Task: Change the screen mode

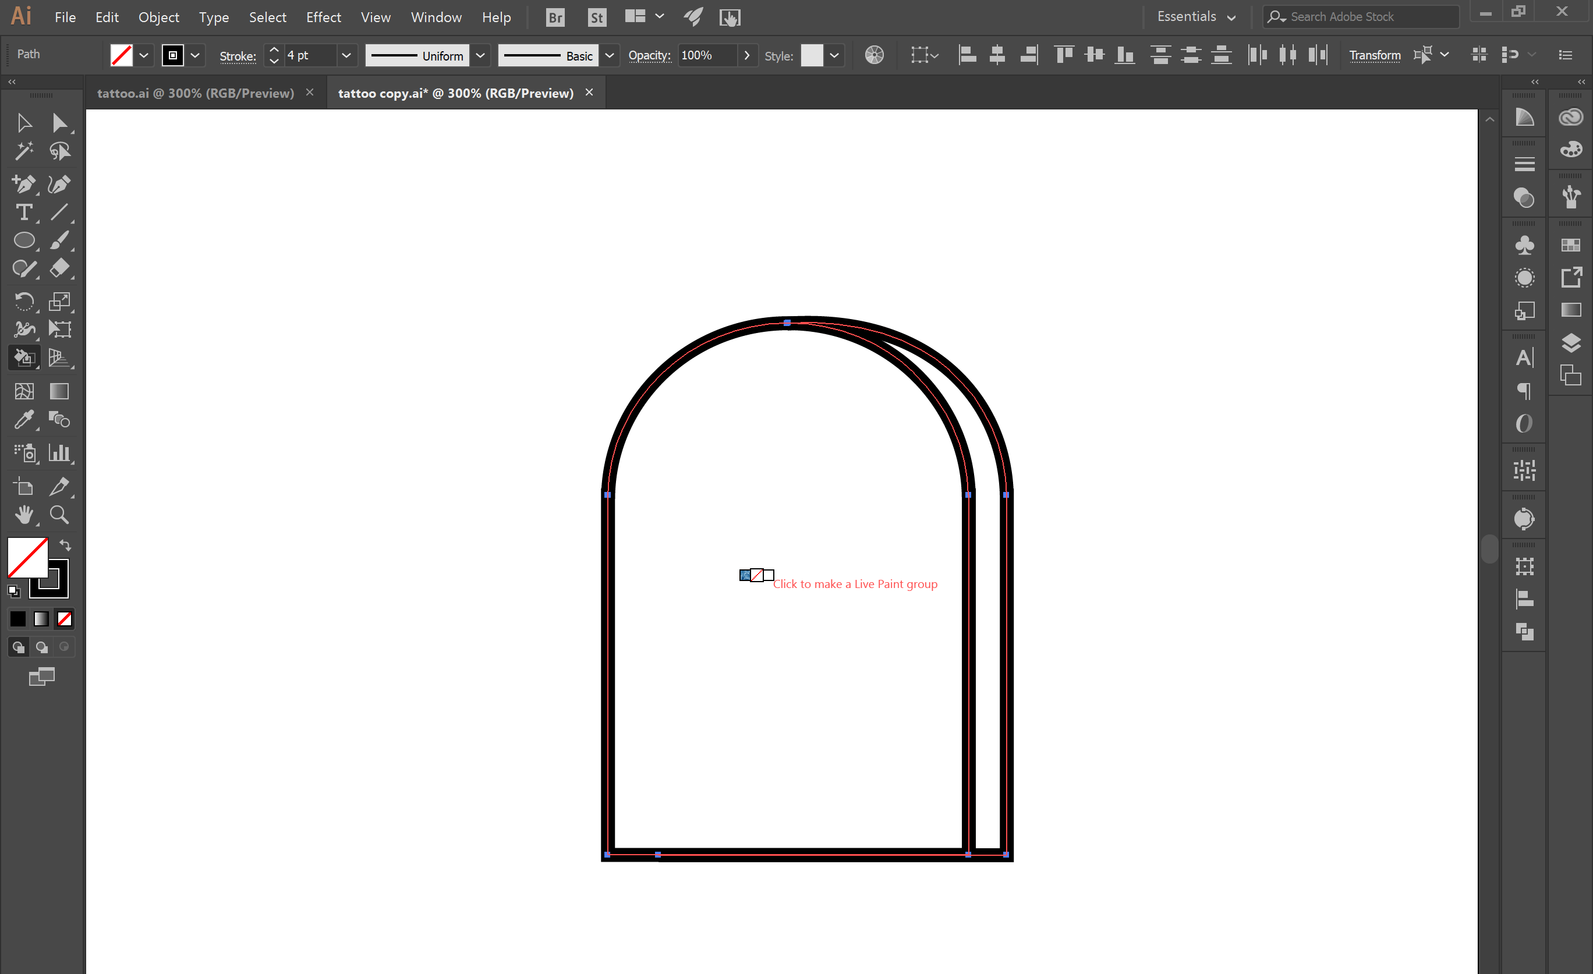Action: [x=41, y=677]
